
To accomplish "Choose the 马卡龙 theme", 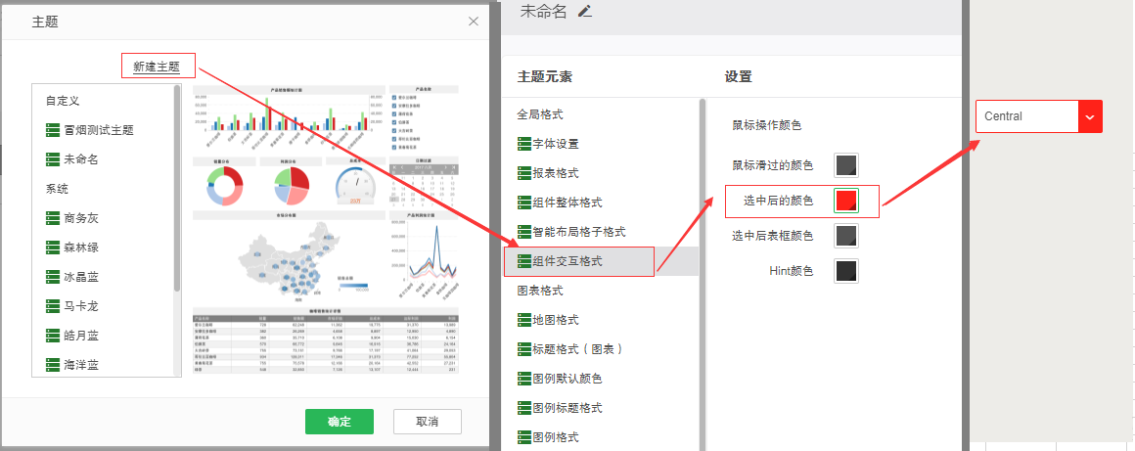I will click(81, 306).
